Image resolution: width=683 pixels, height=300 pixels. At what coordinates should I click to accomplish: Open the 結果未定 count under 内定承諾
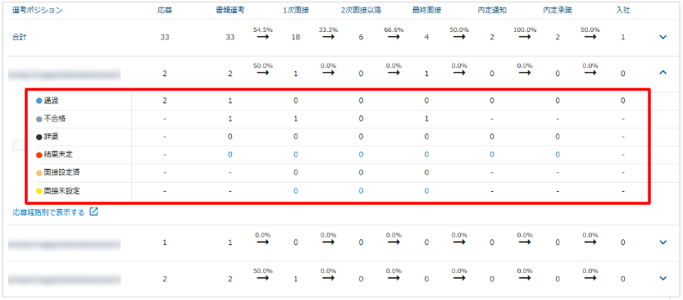(557, 155)
